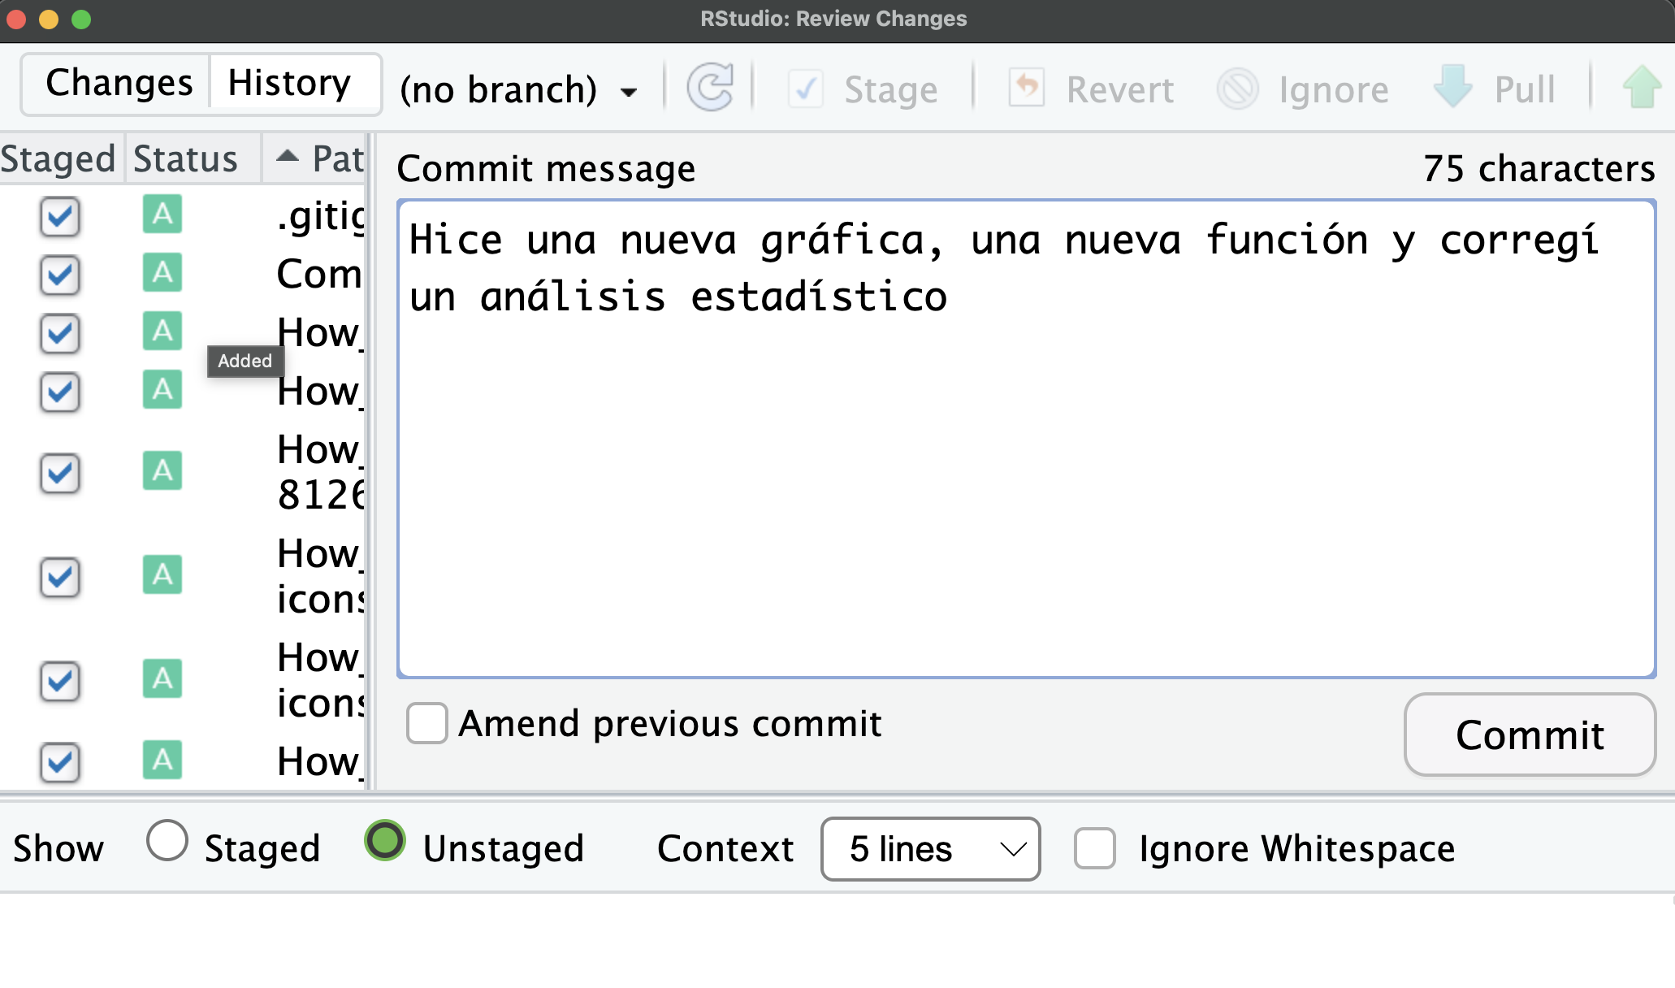Open the (no branch) dropdown
The image size is (1675, 988).
pyautogui.click(x=518, y=89)
